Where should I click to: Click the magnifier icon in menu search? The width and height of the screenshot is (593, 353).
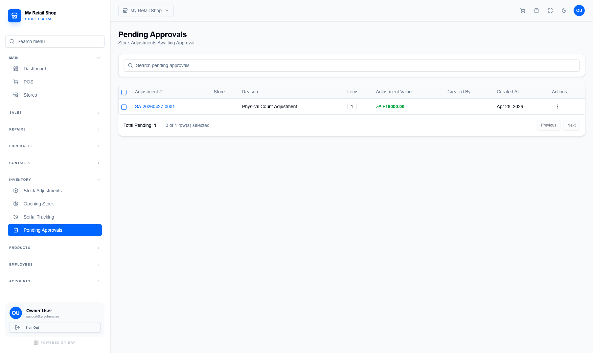[x=12, y=41]
